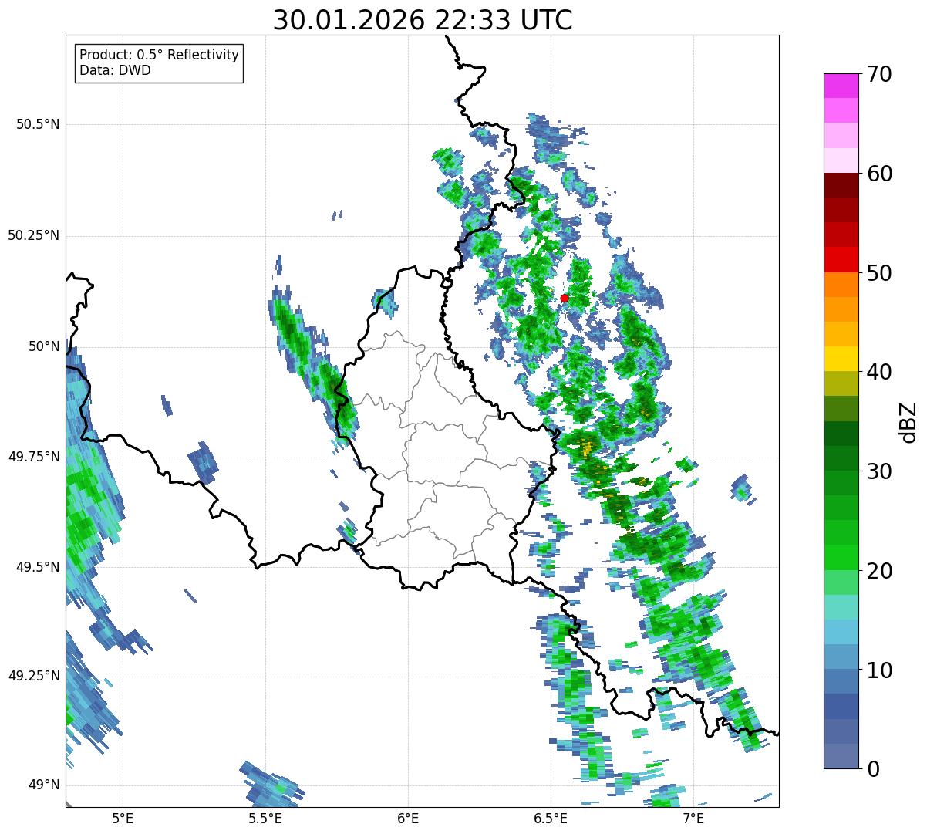The image size is (927, 834).
Task: Click the "dBZ" colorbar label
Action: (908, 422)
